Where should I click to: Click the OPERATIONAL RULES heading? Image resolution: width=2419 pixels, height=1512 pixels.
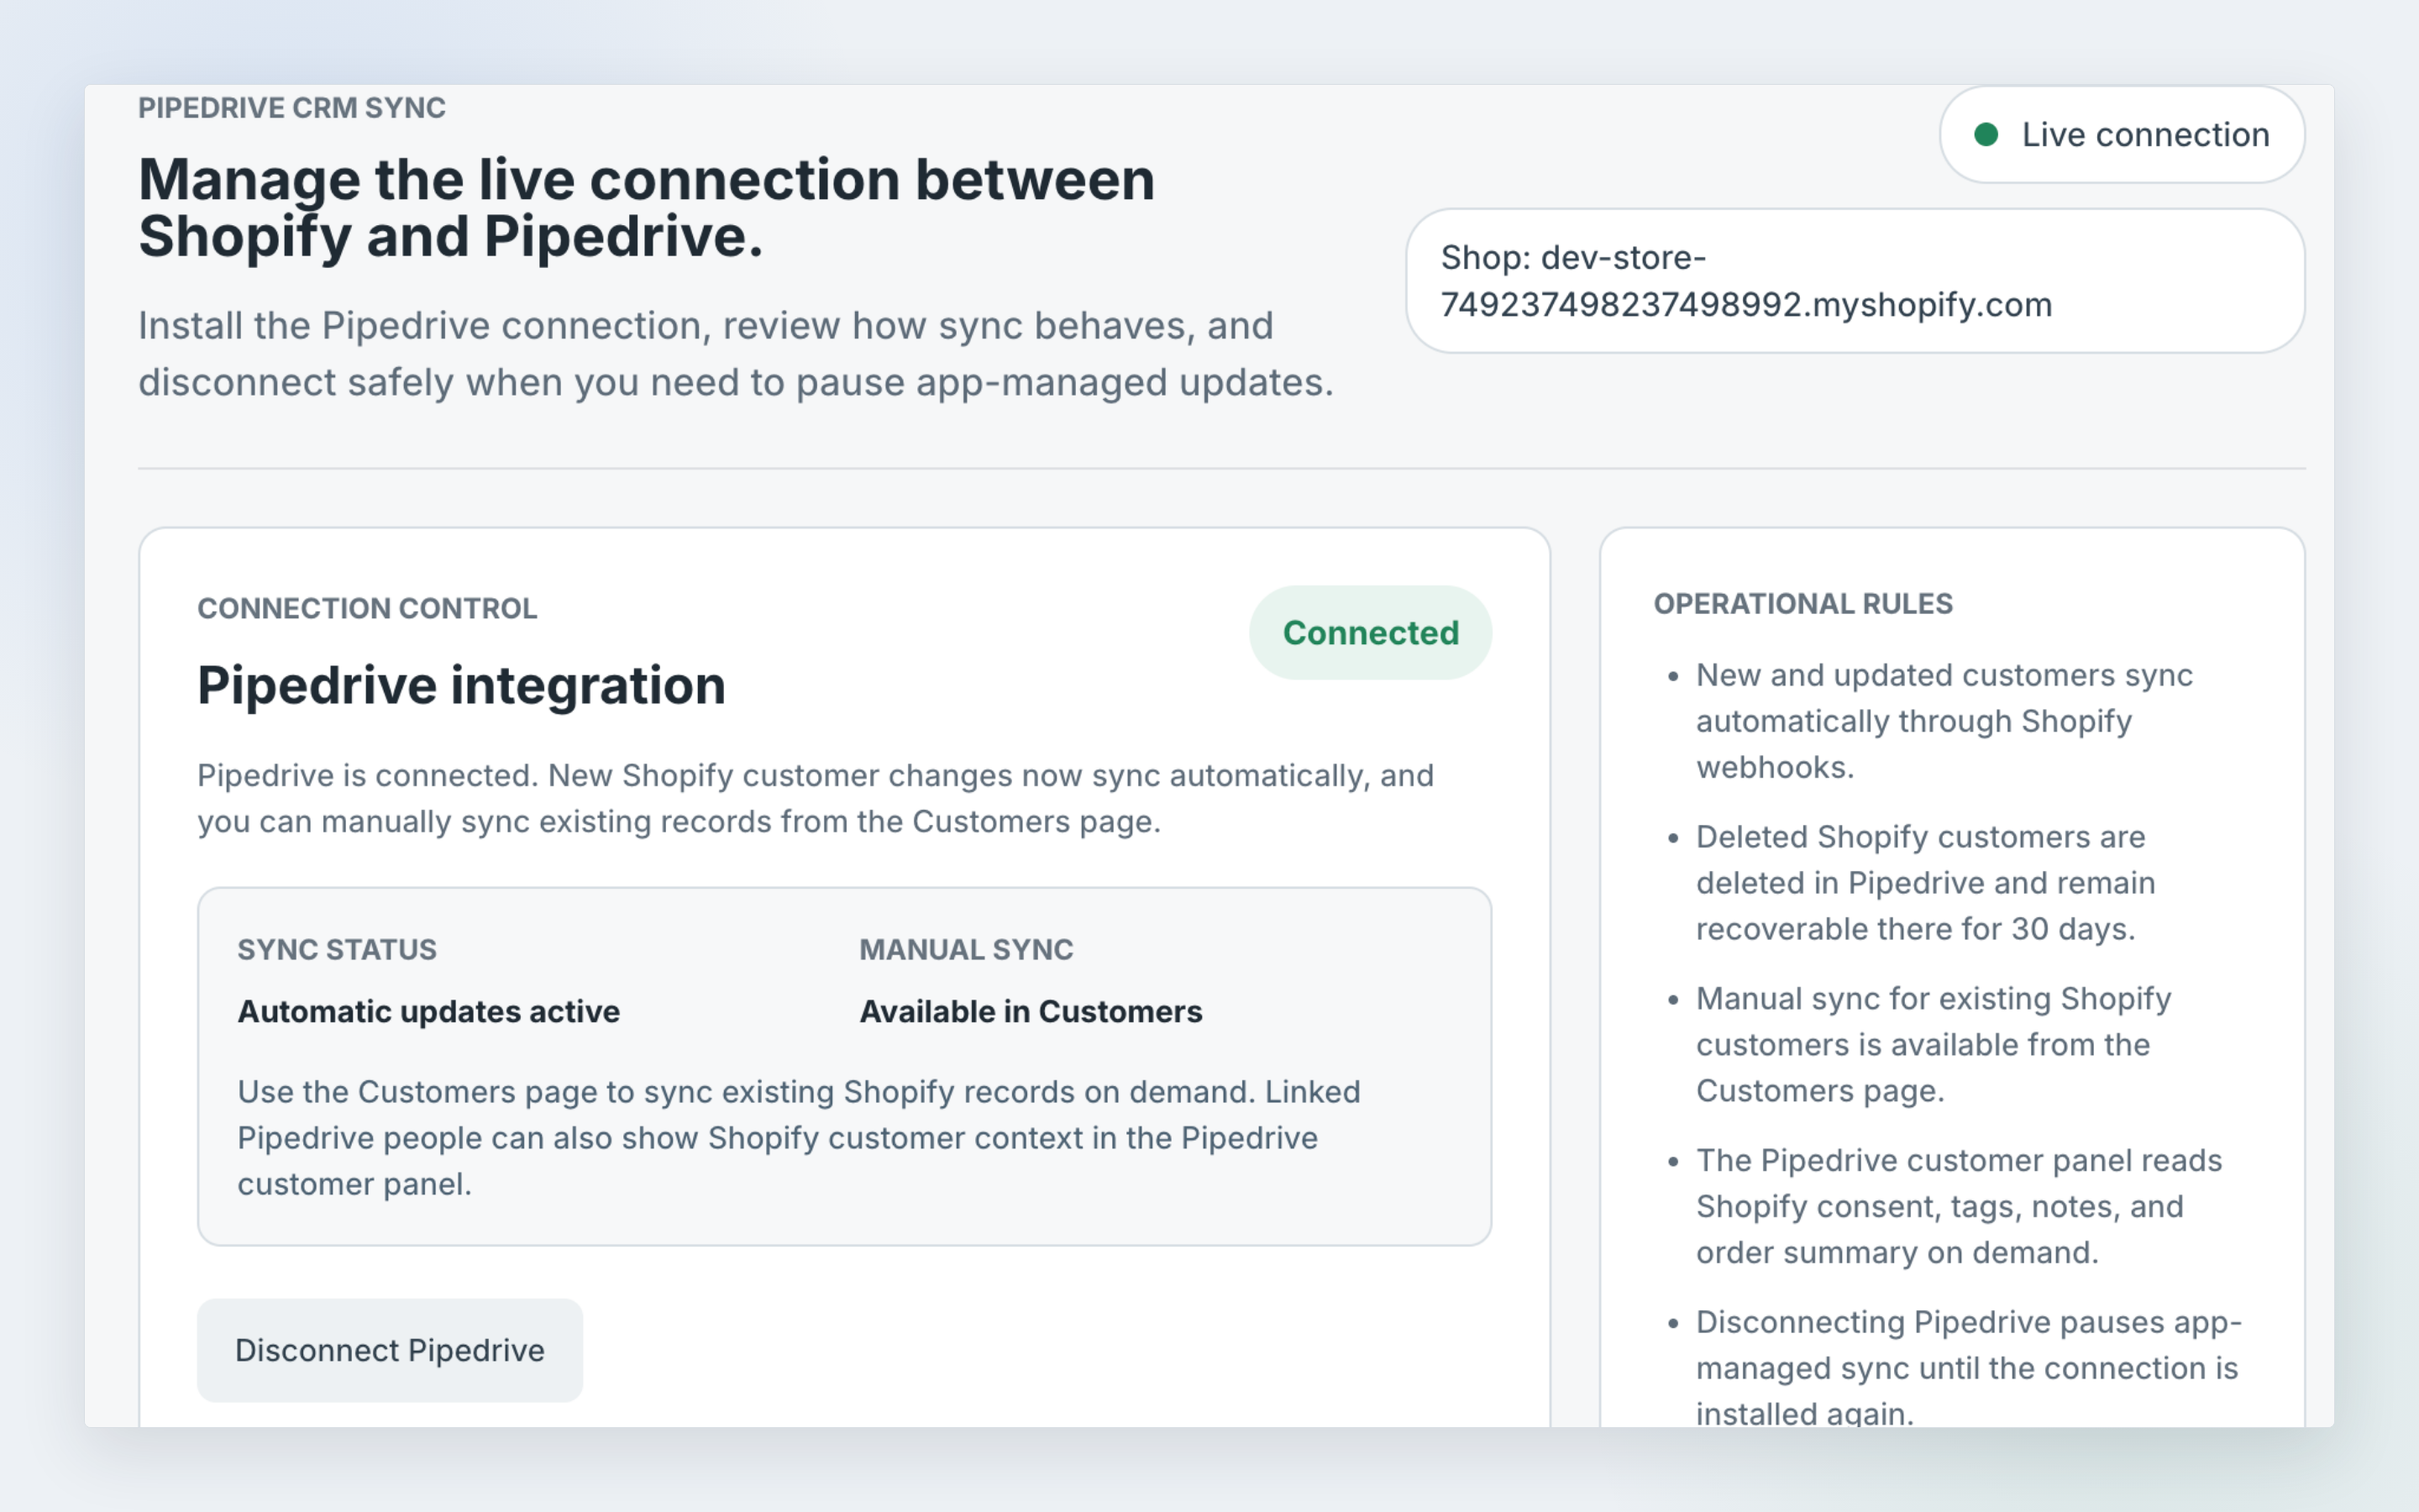[1803, 604]
